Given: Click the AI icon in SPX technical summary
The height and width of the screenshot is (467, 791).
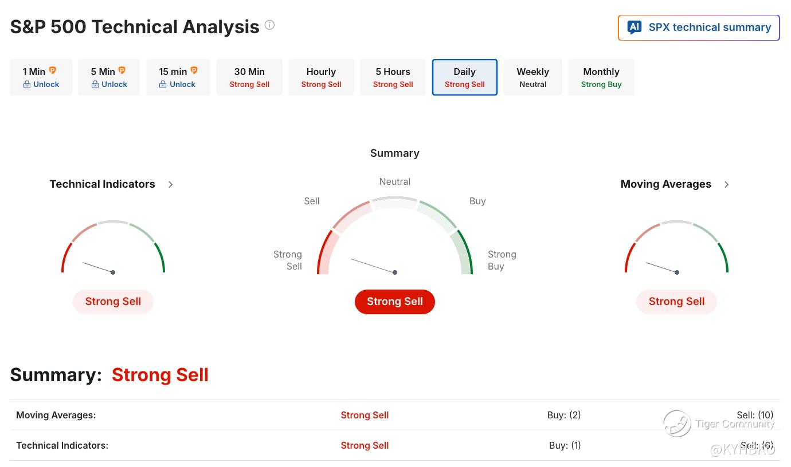Looking at the screenshot, I should click(x=635, y=27).
